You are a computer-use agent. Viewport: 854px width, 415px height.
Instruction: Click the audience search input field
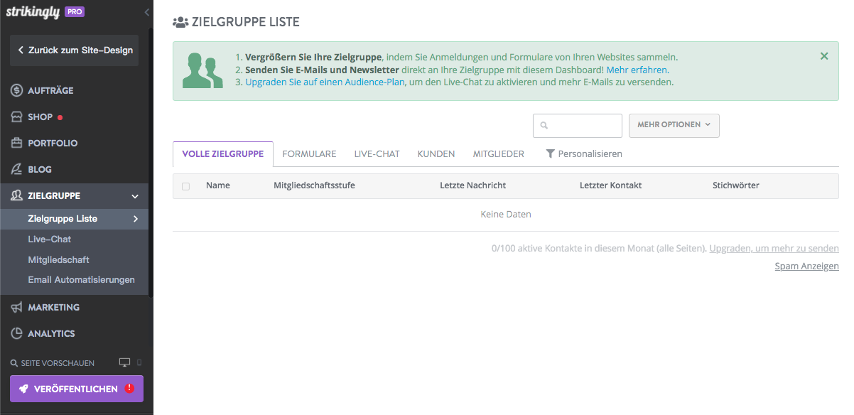[x=584, y=126]
